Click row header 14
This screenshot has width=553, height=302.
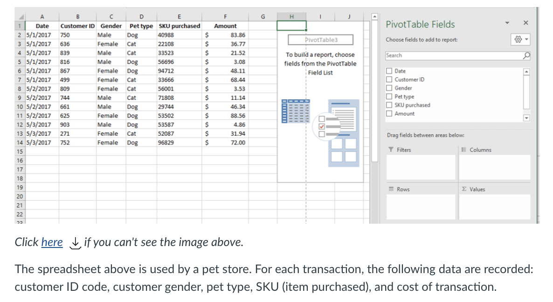tap(19, 143)
